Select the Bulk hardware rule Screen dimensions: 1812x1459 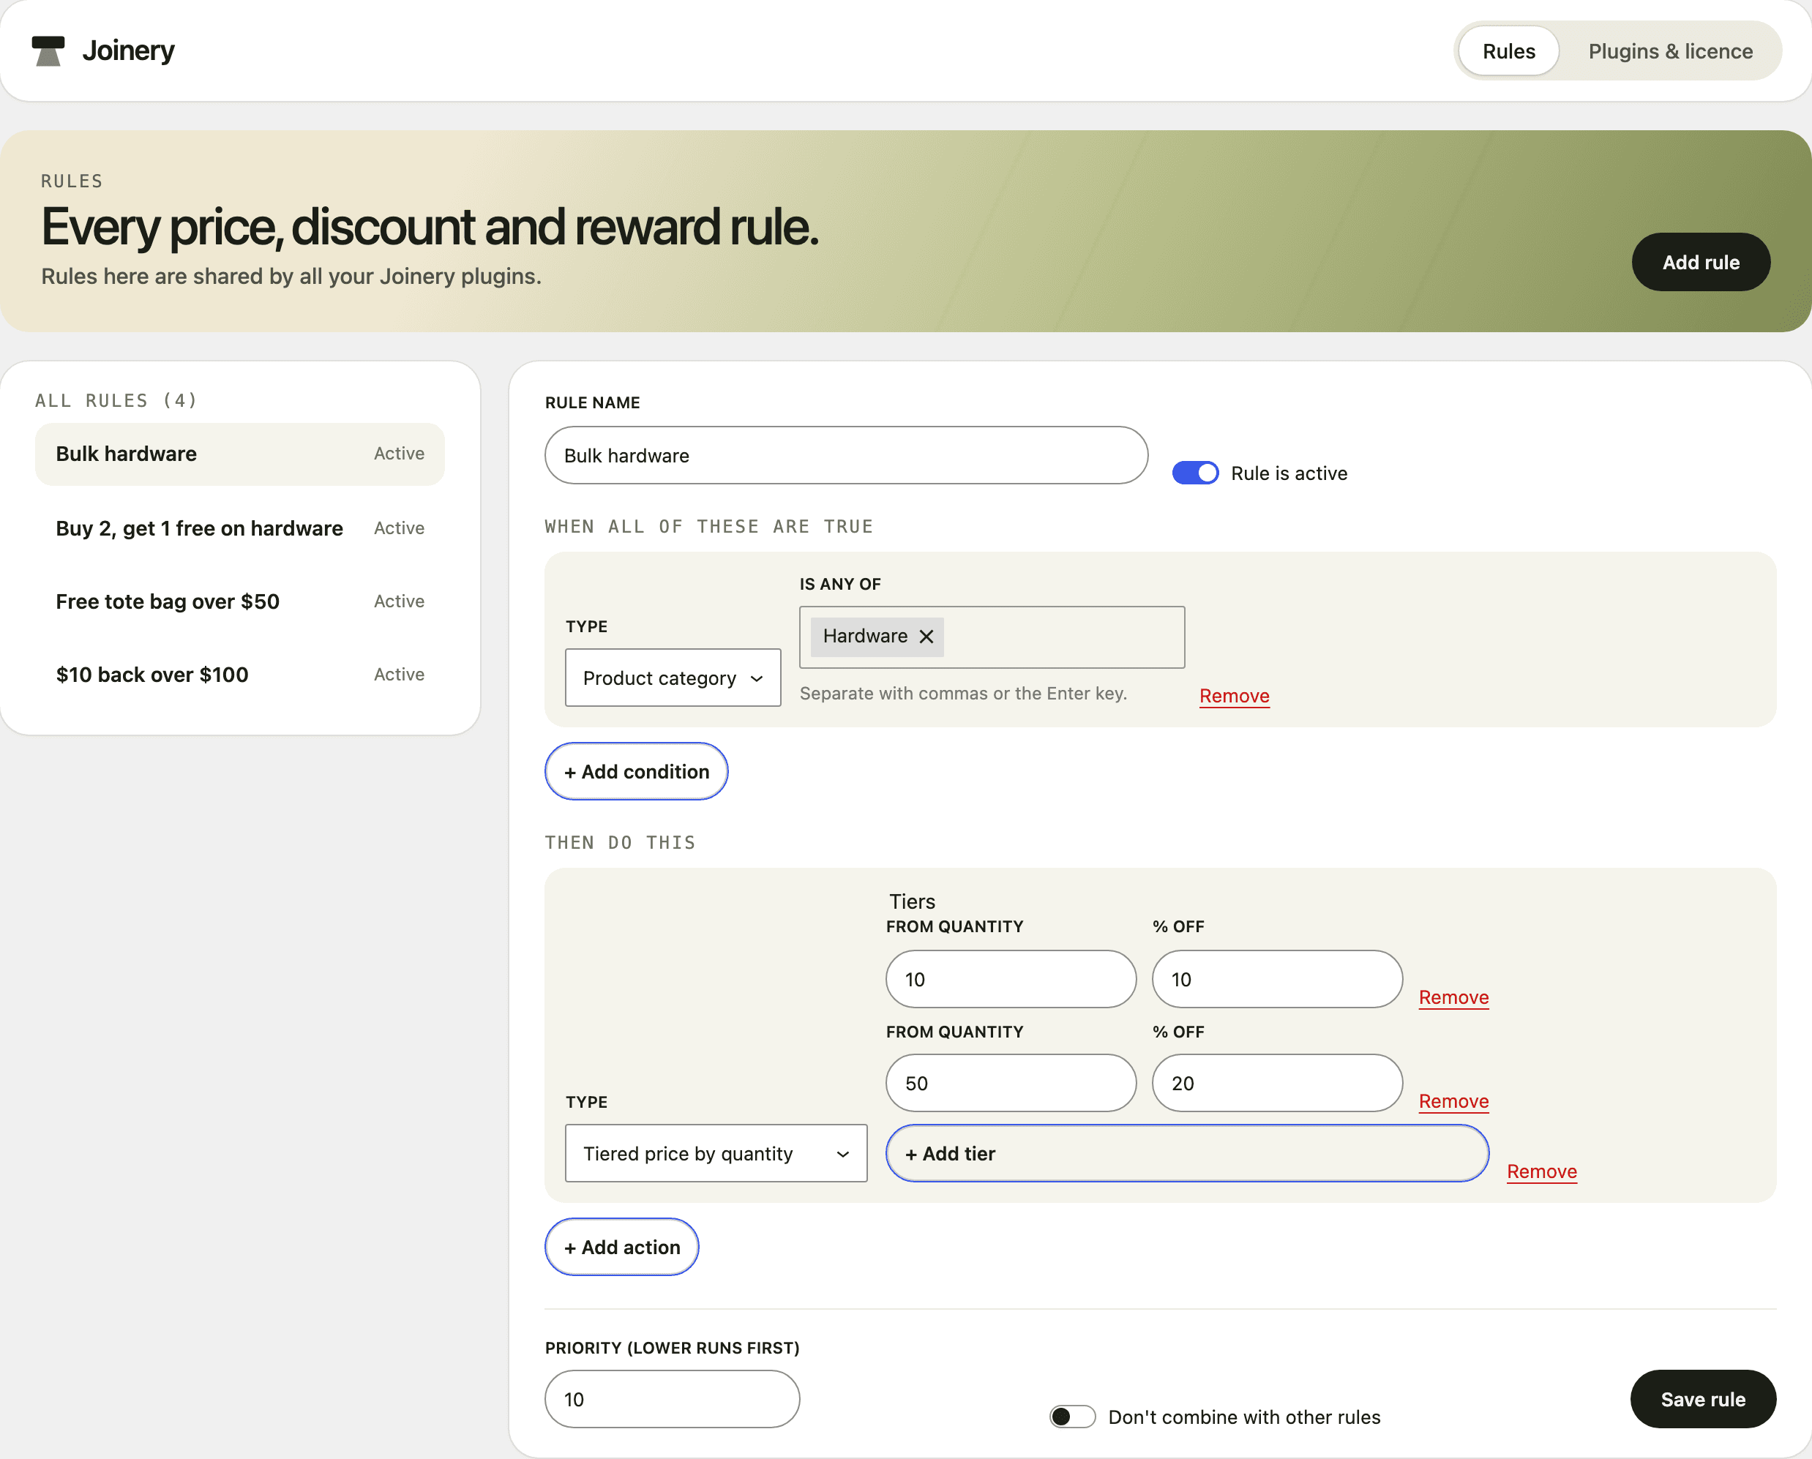click(239, 454)
